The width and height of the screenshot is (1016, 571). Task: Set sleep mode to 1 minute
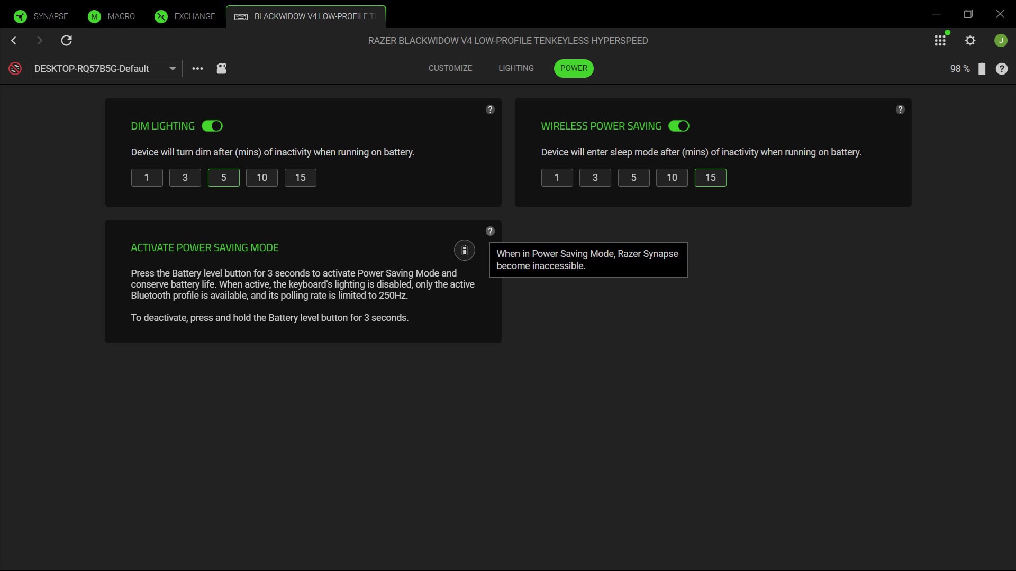[557, 178]
